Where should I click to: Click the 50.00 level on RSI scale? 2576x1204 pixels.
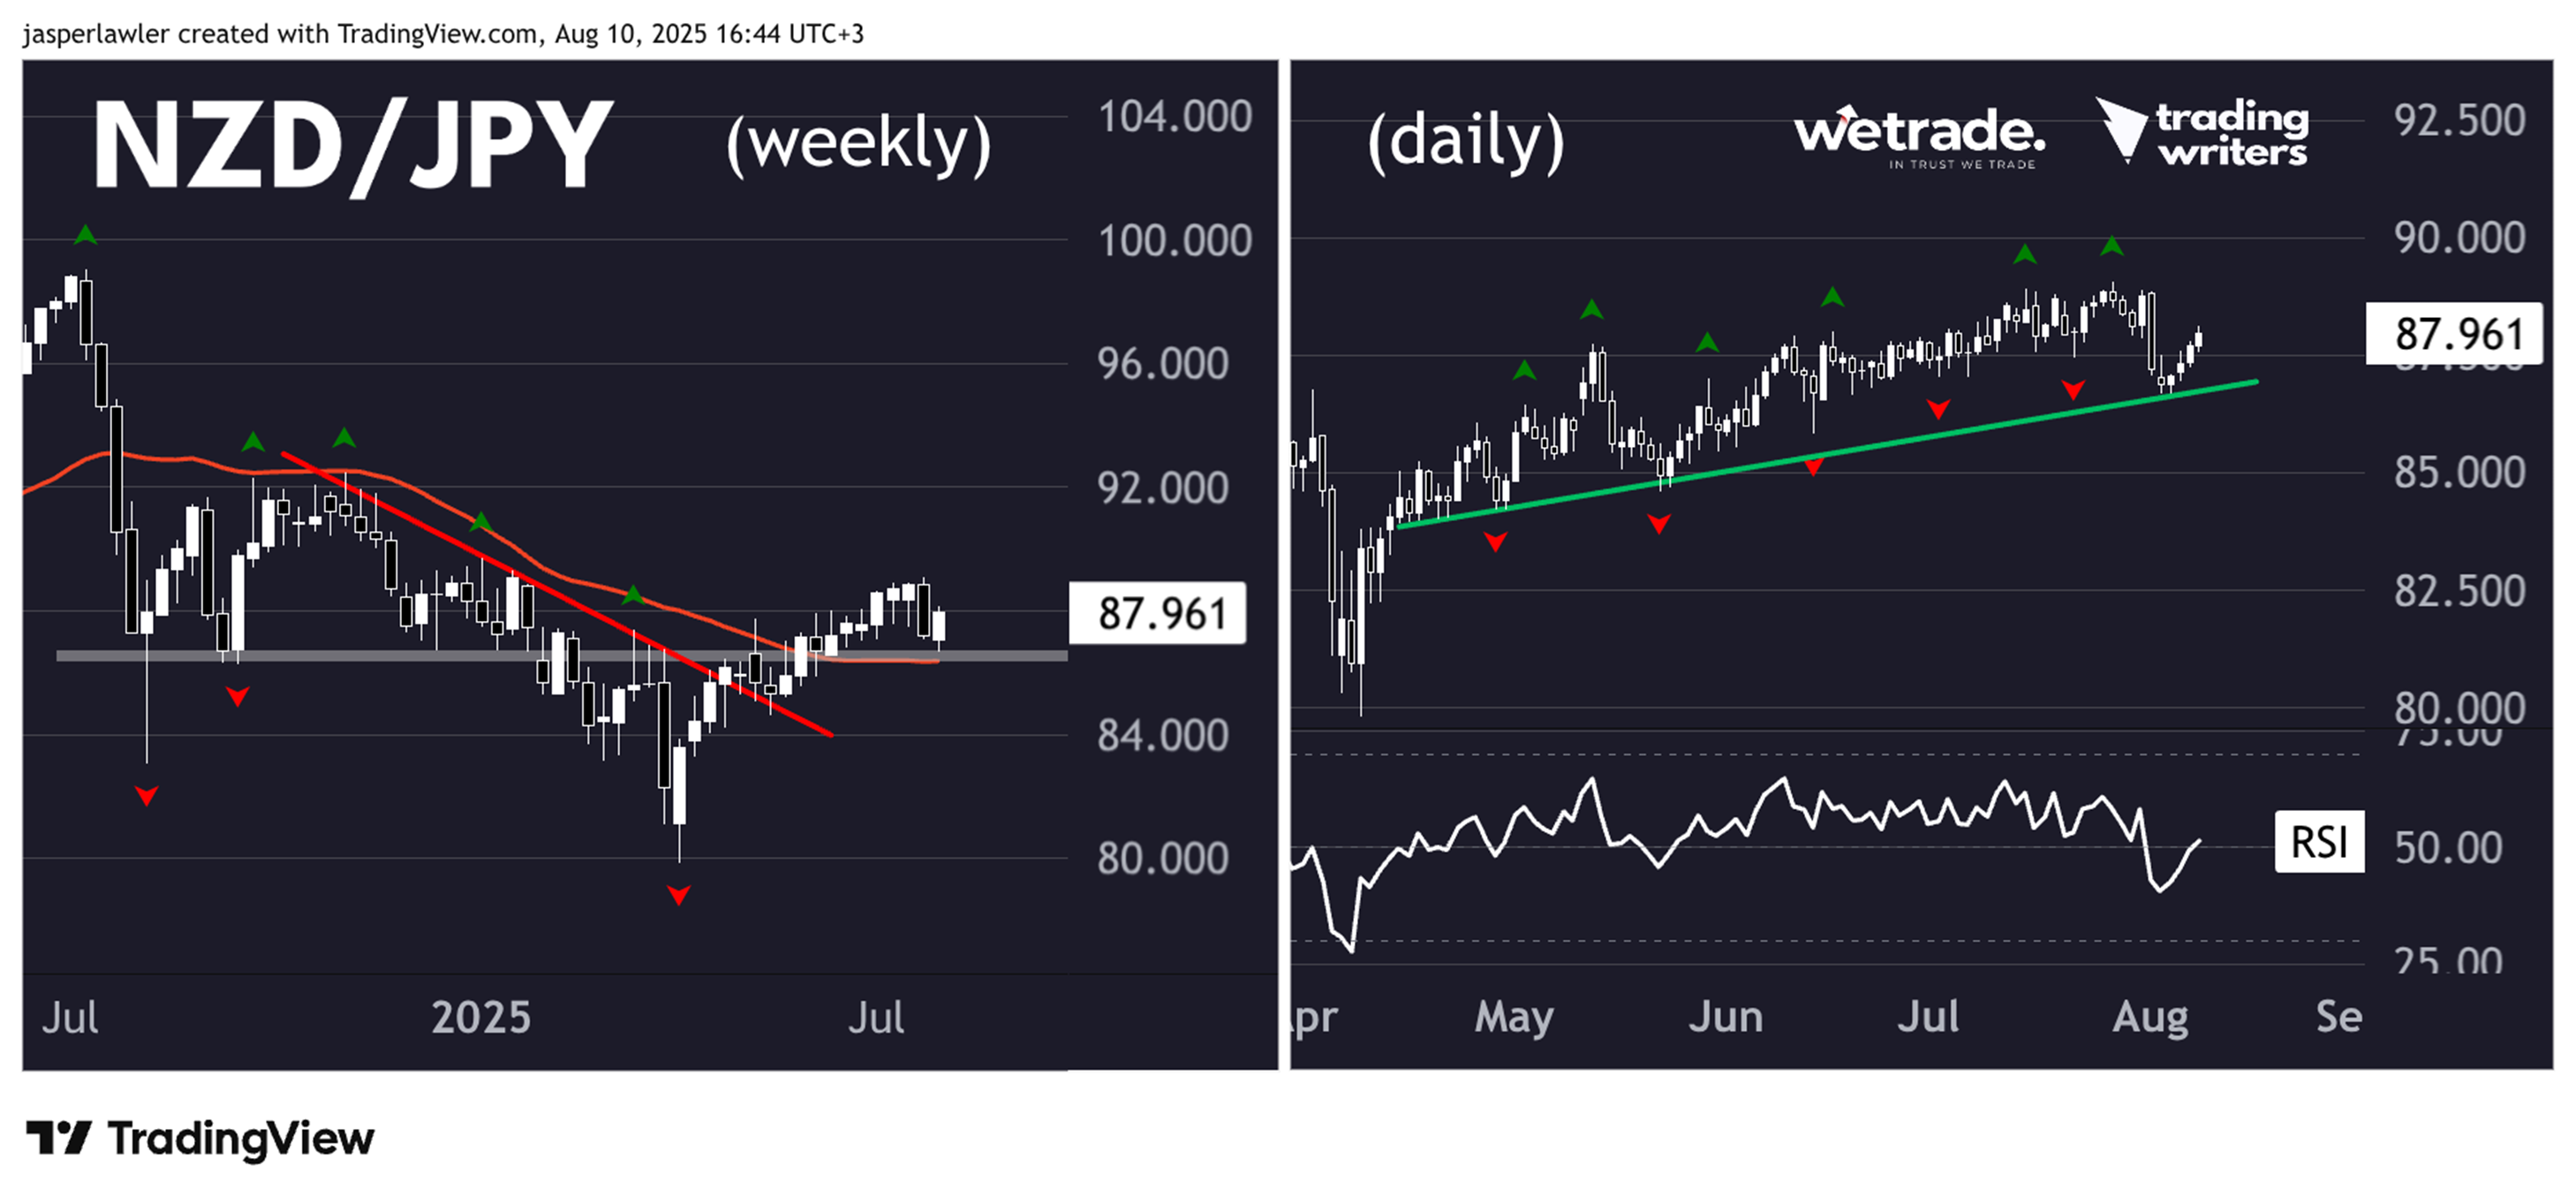pyautogui.click(x=2448, y=847)
